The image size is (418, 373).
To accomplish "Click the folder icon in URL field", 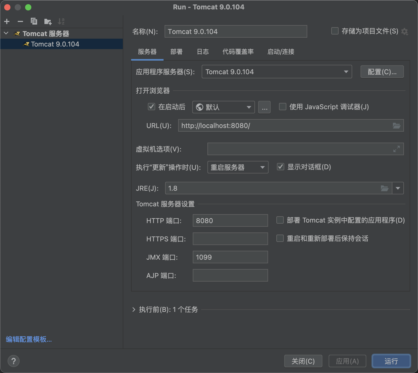I will (397, 126).
